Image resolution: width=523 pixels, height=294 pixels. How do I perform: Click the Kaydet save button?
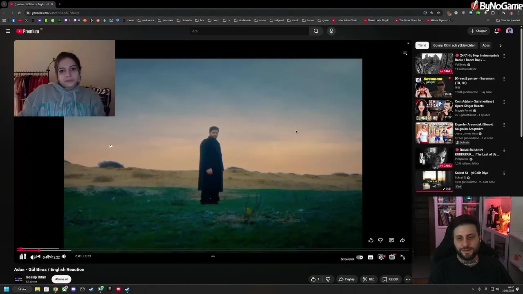[x=390, y=279]
